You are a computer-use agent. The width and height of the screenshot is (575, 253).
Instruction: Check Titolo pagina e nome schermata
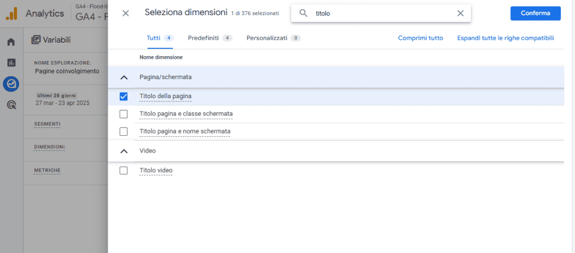[124, 131]
